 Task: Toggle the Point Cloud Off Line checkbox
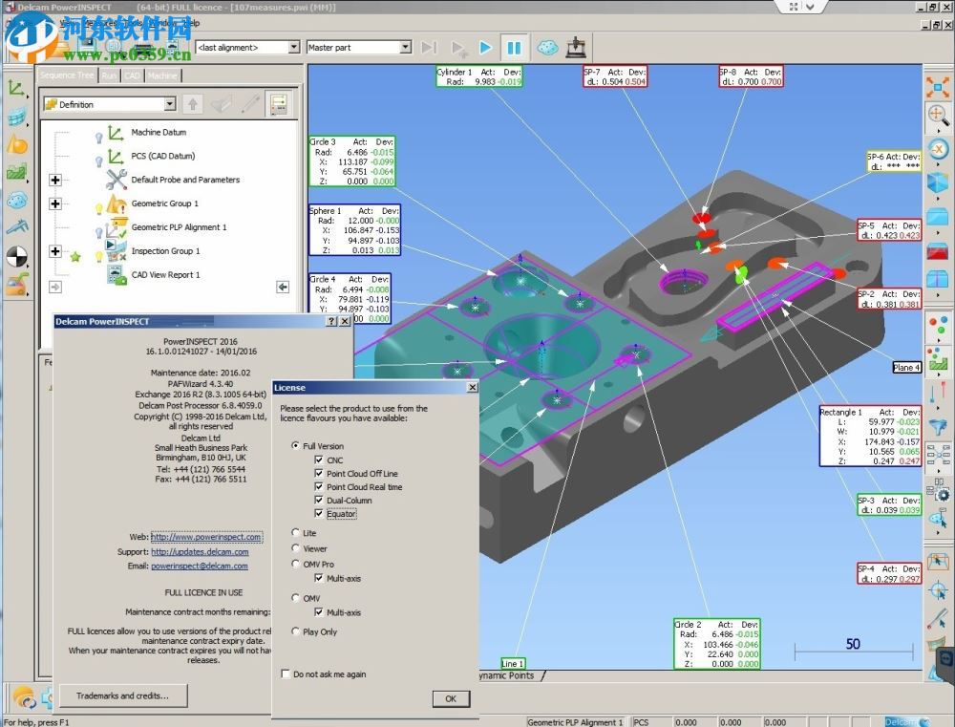[x=319, y=473]
